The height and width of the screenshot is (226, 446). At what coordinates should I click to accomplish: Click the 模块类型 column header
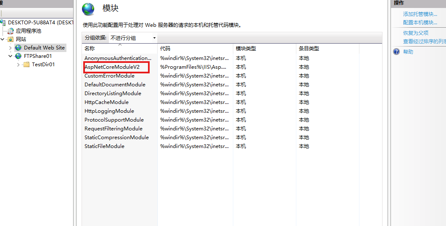[245, 49]
